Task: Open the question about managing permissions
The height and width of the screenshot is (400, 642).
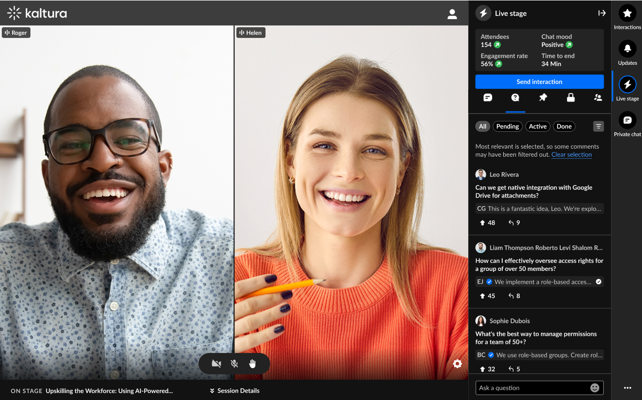Action: pyautogui.click(x=536, y=338)
